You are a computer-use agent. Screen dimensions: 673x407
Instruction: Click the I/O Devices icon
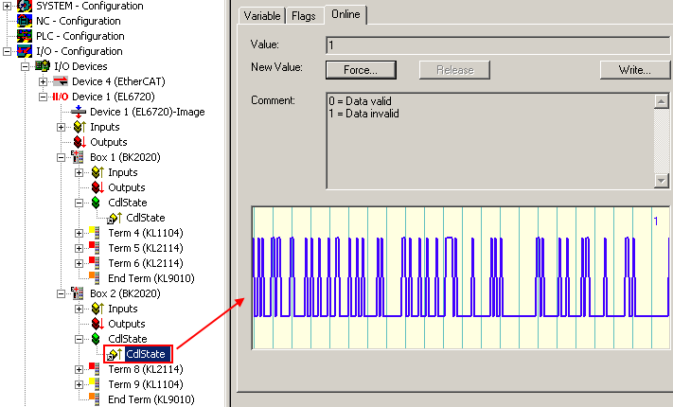[x=43, y=66]
